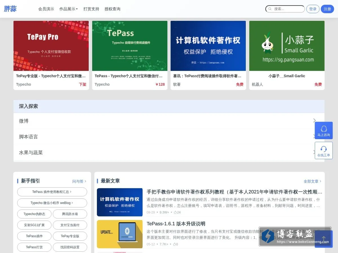Focus the 搜索 input field
This screenshot has height=253, width=338.
tap(285, 9)
